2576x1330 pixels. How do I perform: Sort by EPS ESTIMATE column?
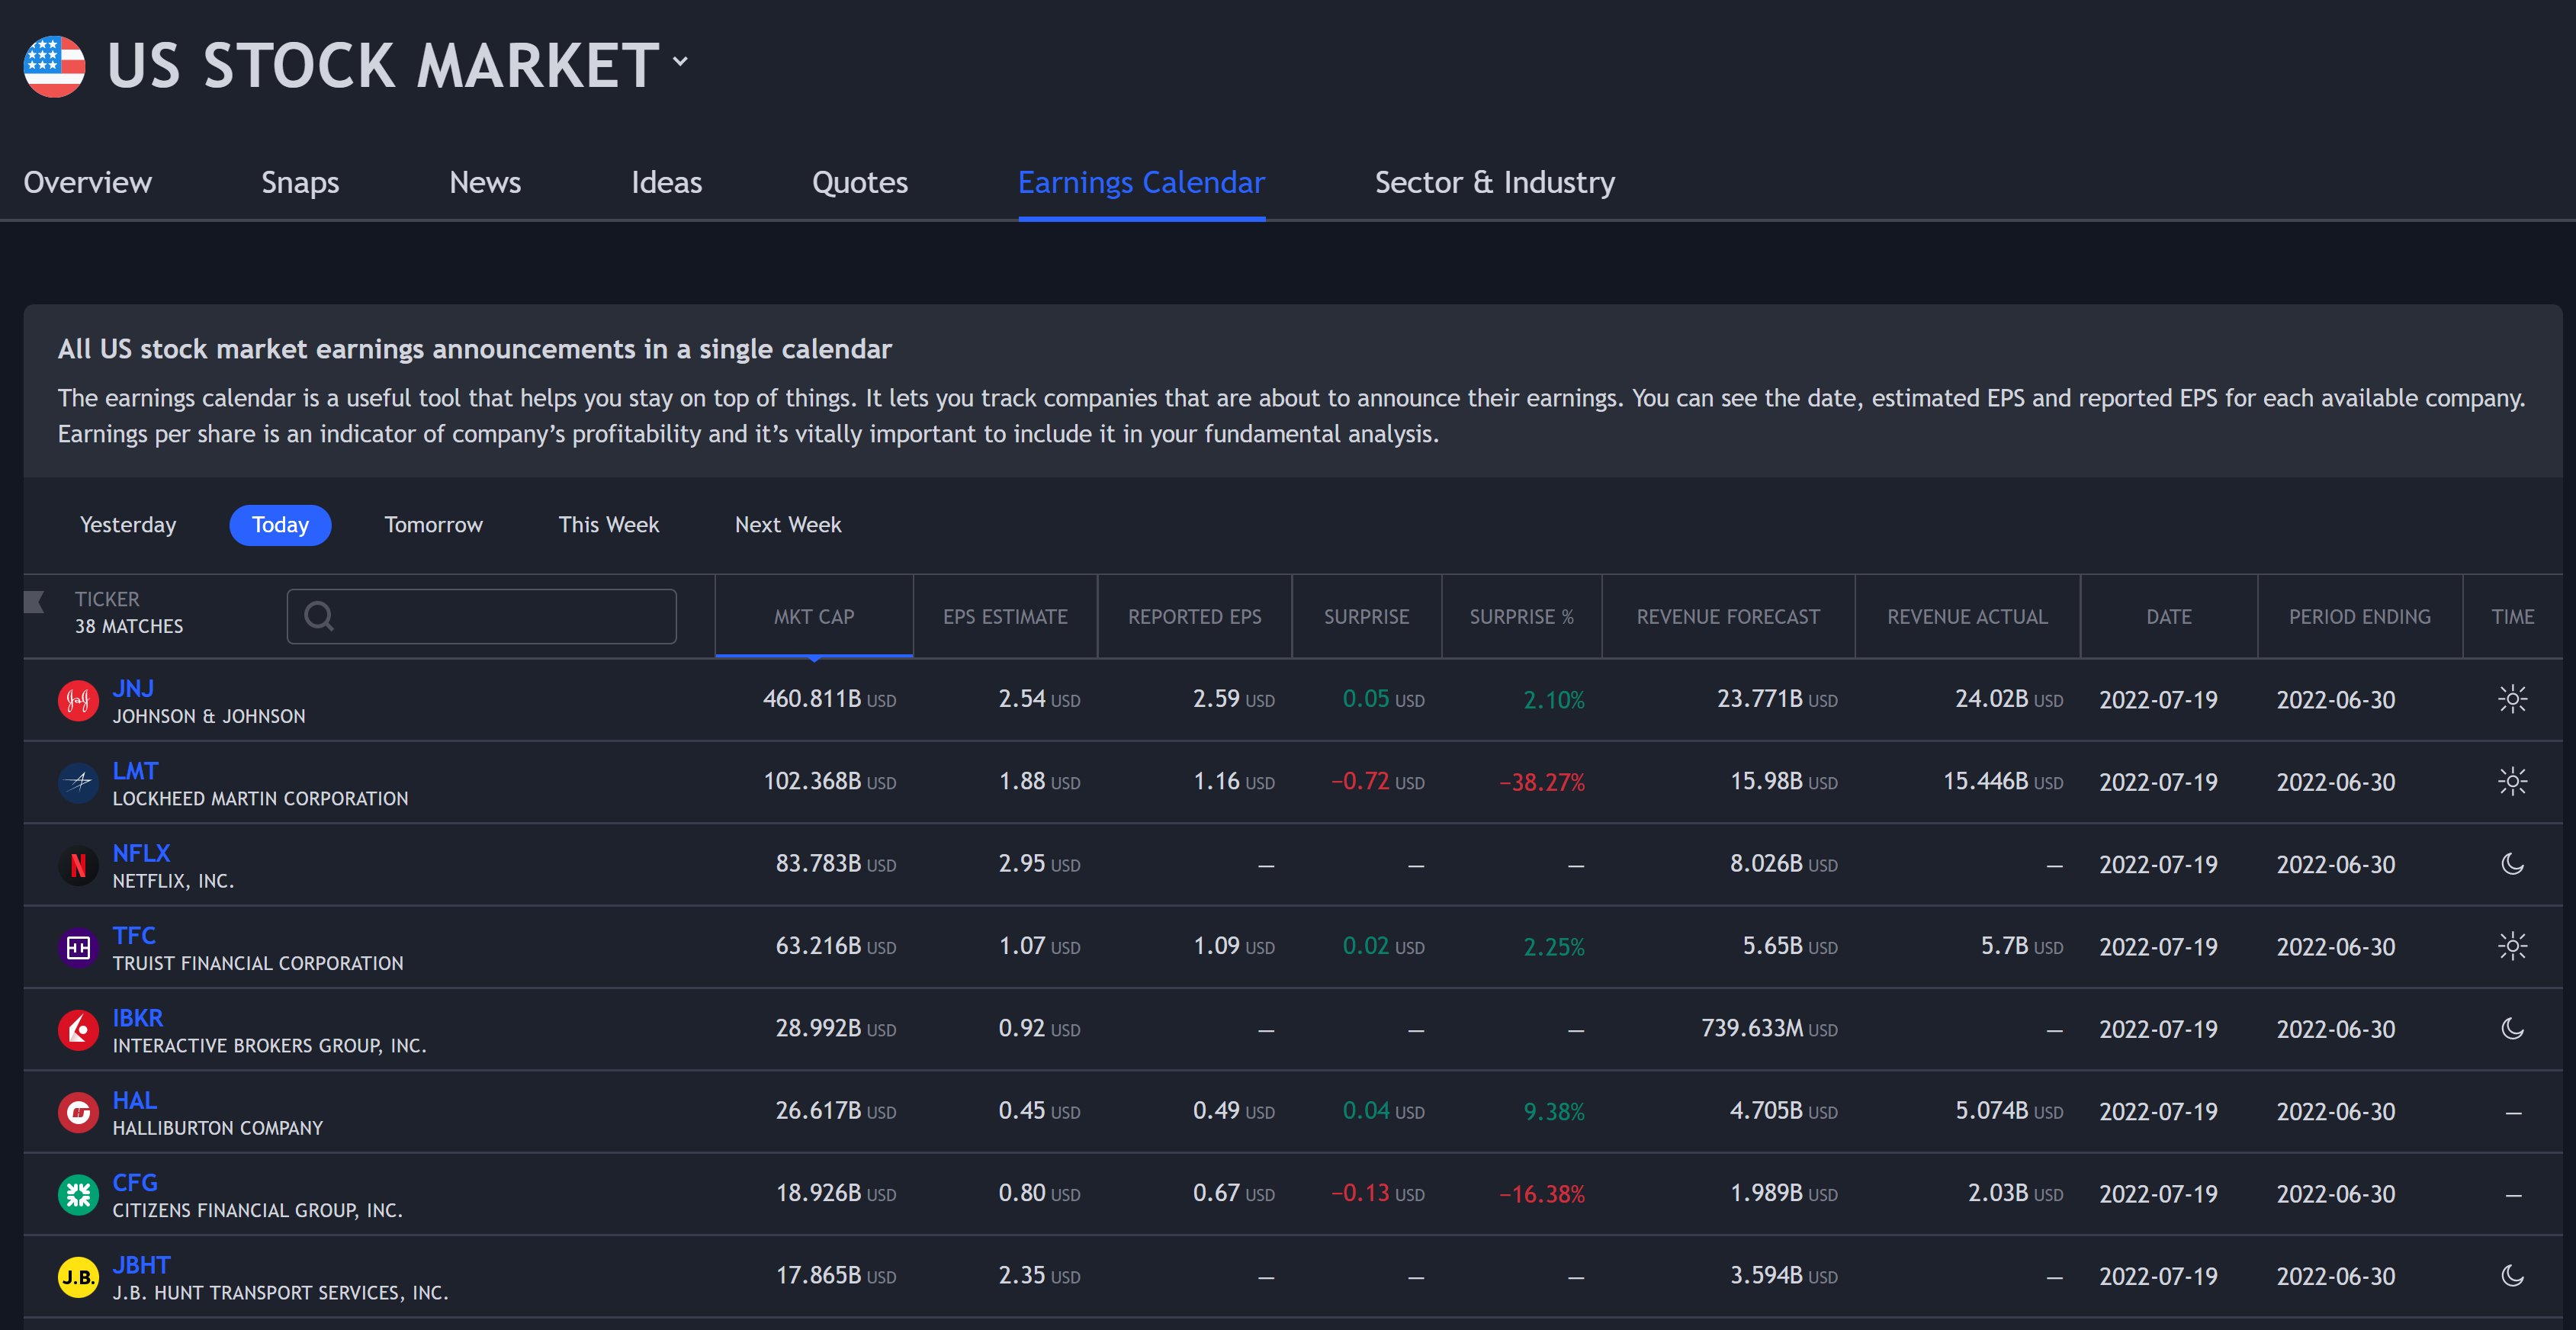coord(1005,617)
